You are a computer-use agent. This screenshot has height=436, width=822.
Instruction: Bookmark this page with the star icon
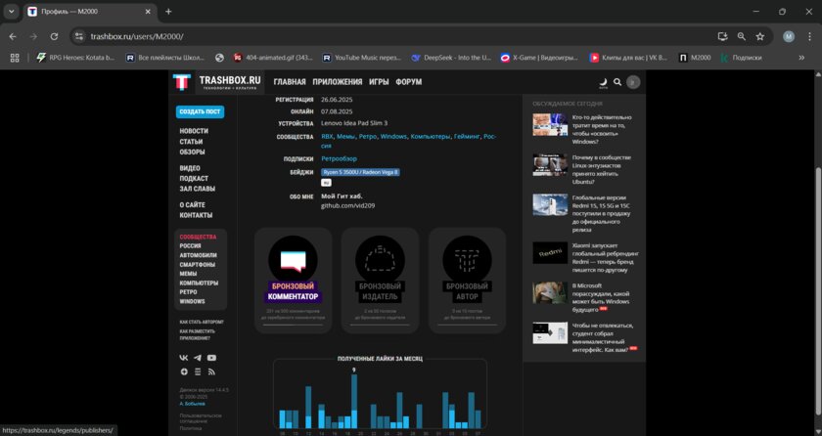pos(760,36)
